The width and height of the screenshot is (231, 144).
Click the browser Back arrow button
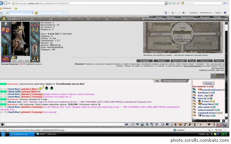(x=2, y=3)
